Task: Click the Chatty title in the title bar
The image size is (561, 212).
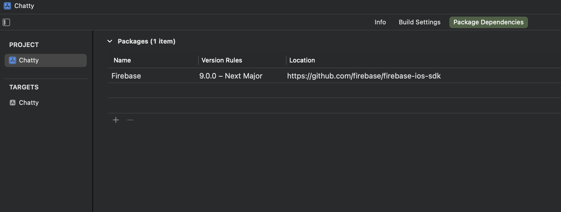Action: click(24, 6)
